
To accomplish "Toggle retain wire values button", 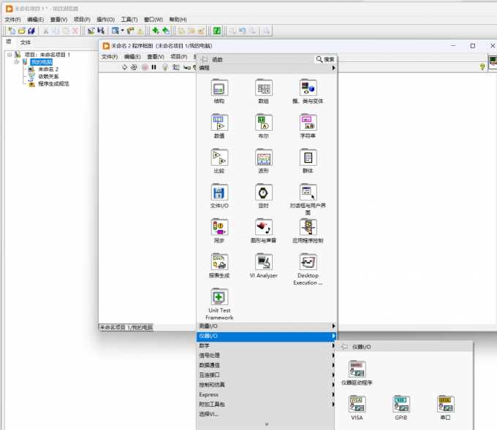I will pyautogui.click(x=176, y=67).
